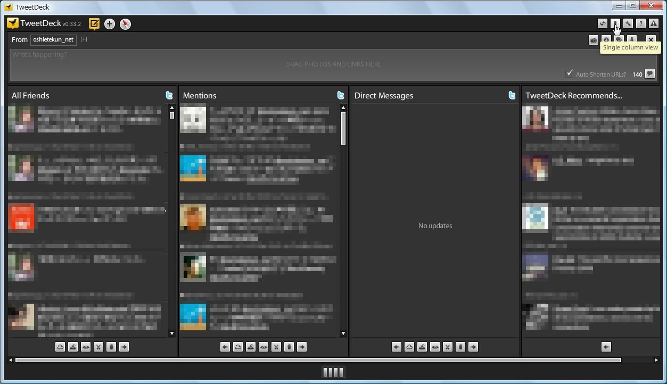Move the Mentions column left
The width and height of the screenshot is (667, 384).
click(225, 347)
